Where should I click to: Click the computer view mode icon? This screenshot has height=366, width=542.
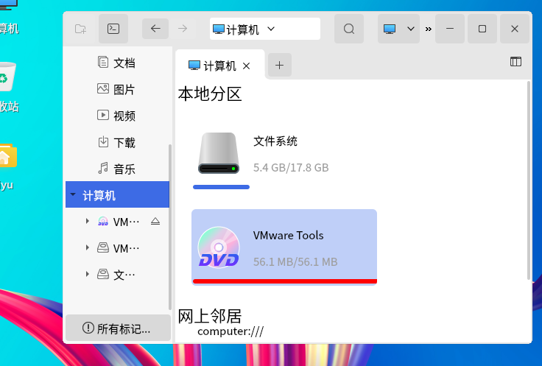(390, 29)
